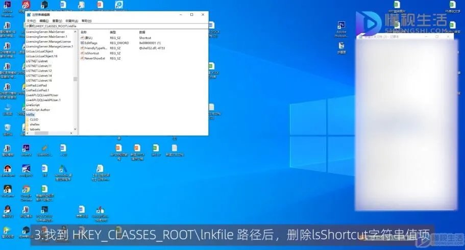
Task: Open the 文件(F) menu in Registry Editor
Action: (x=31, y=21)
